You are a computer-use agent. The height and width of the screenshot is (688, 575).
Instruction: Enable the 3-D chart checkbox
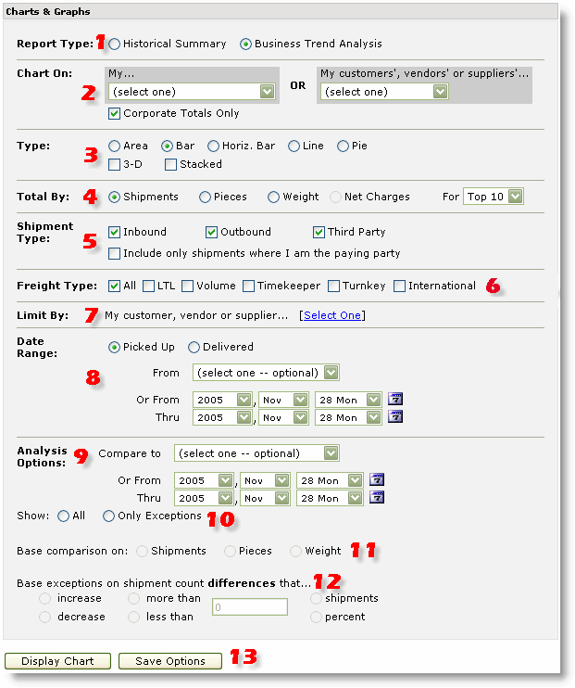pos(115,164)
